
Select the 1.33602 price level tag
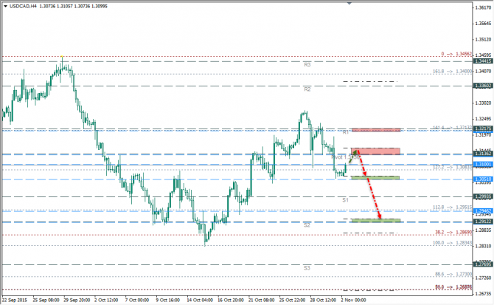[x=483, y=86]
